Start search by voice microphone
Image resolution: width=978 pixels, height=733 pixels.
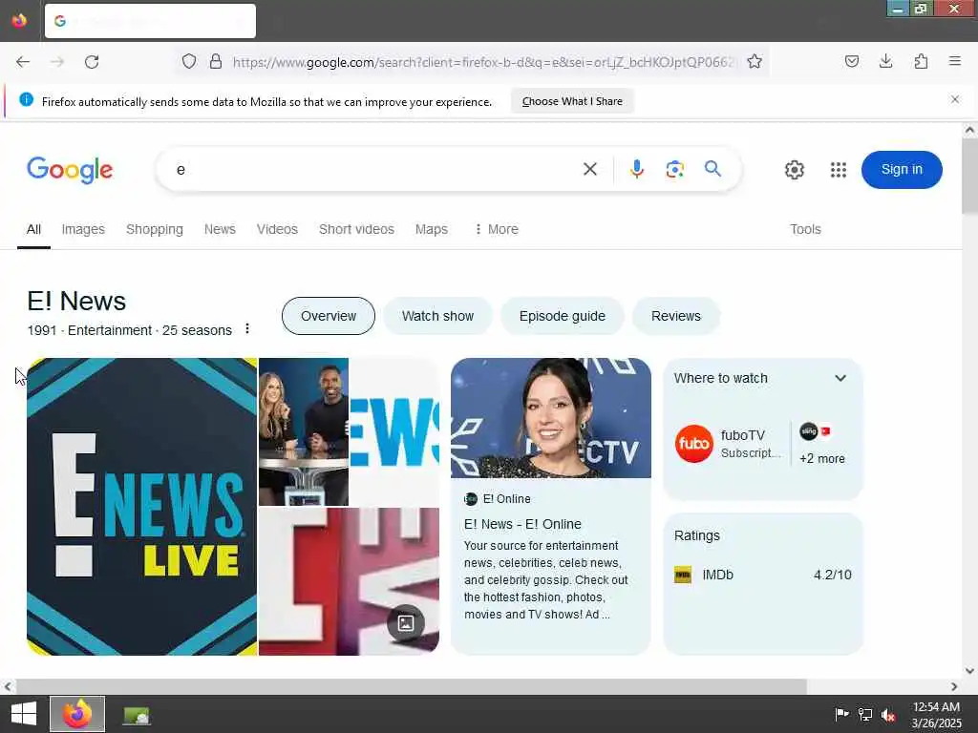pyautogui.click(x=636, y=169)
